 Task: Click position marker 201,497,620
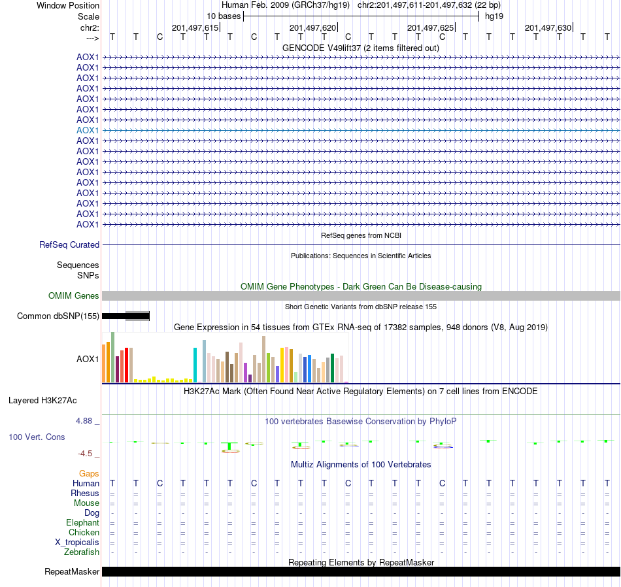tap(313, 27)
